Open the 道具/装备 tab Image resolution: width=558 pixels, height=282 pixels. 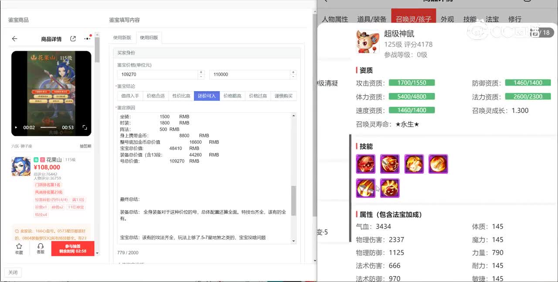point(371,19)
